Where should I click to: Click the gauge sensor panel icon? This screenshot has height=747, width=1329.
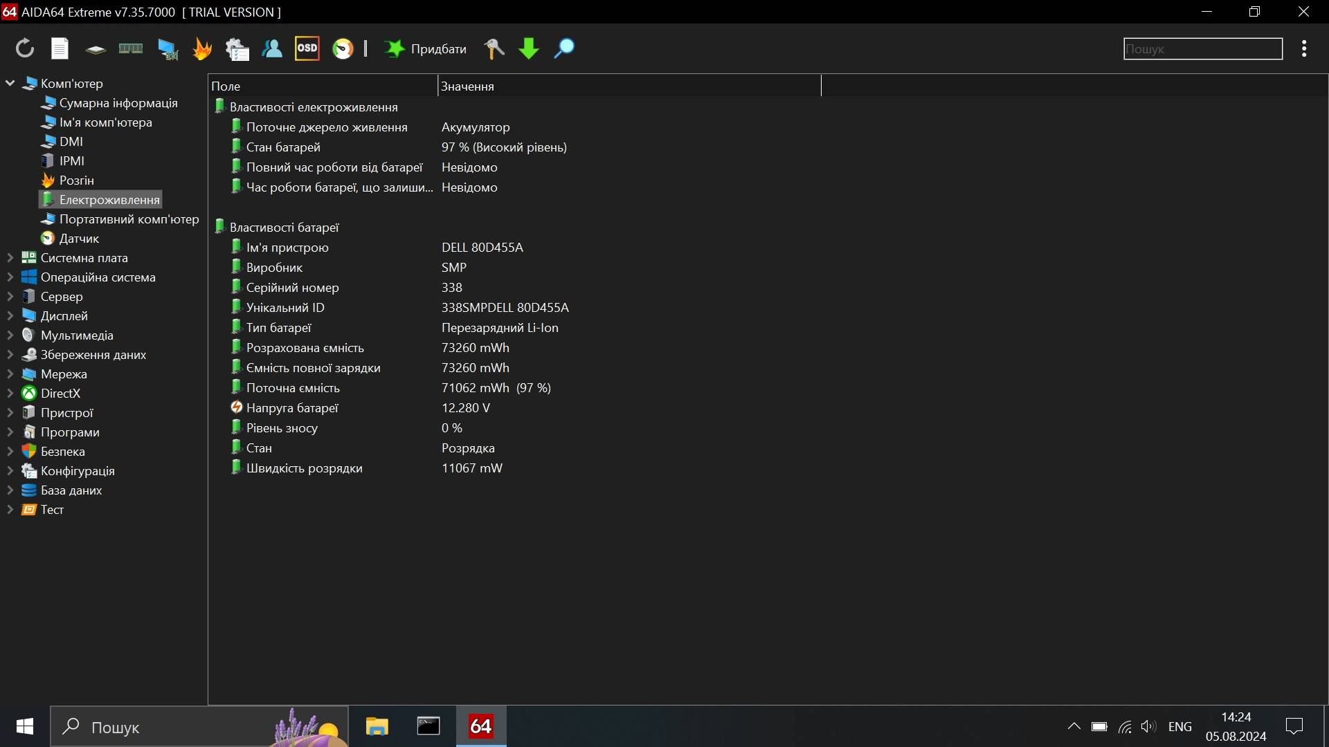(x=343, y=48)
